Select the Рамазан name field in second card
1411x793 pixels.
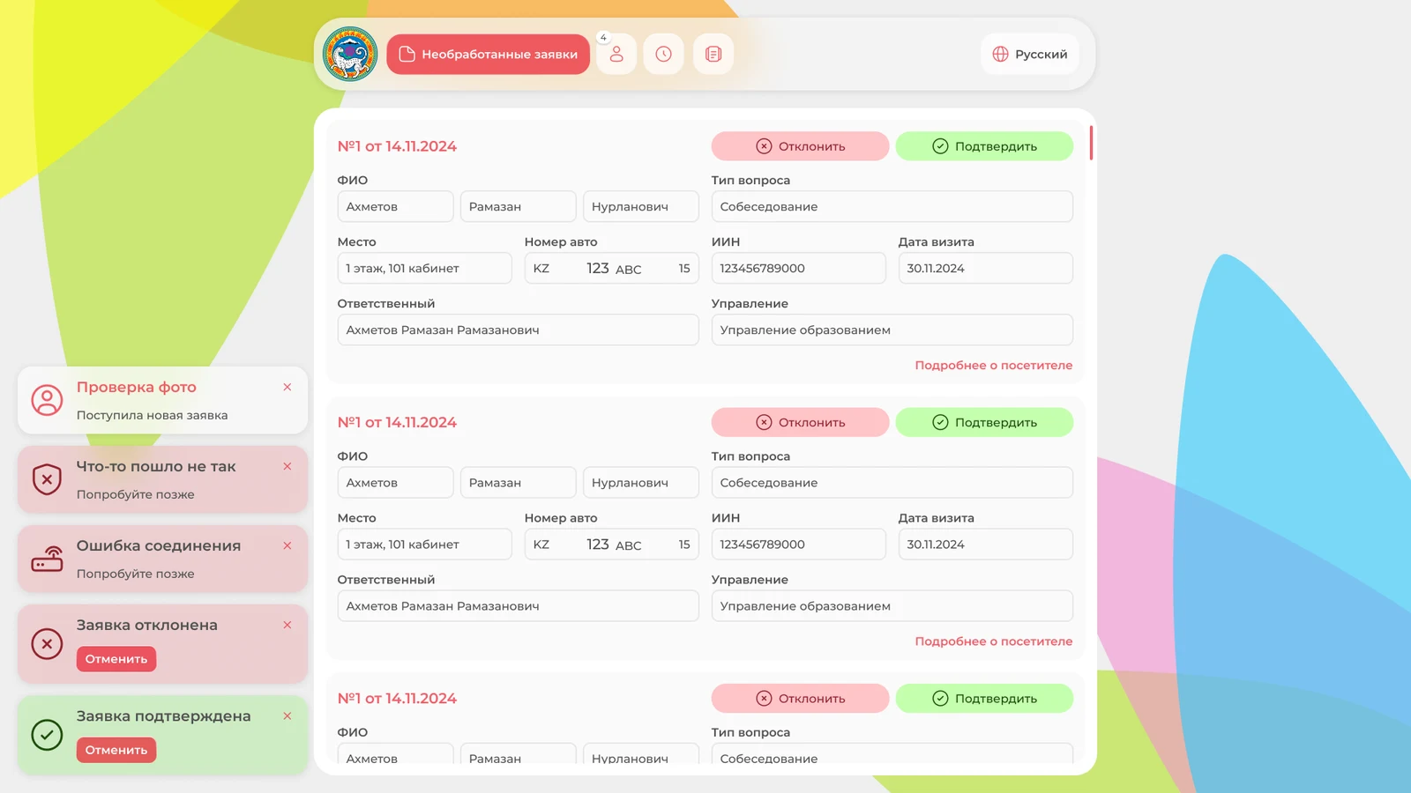click(x=519, y=483)
